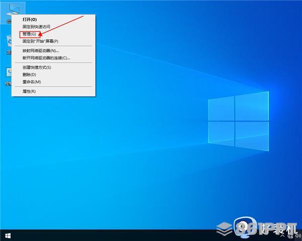Click the Windows Start button

tap(8, 235)
